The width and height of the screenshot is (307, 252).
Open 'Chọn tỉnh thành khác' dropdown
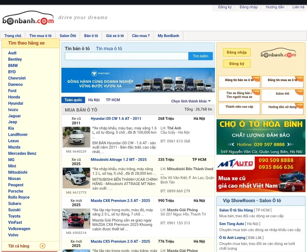coord(191,101)
